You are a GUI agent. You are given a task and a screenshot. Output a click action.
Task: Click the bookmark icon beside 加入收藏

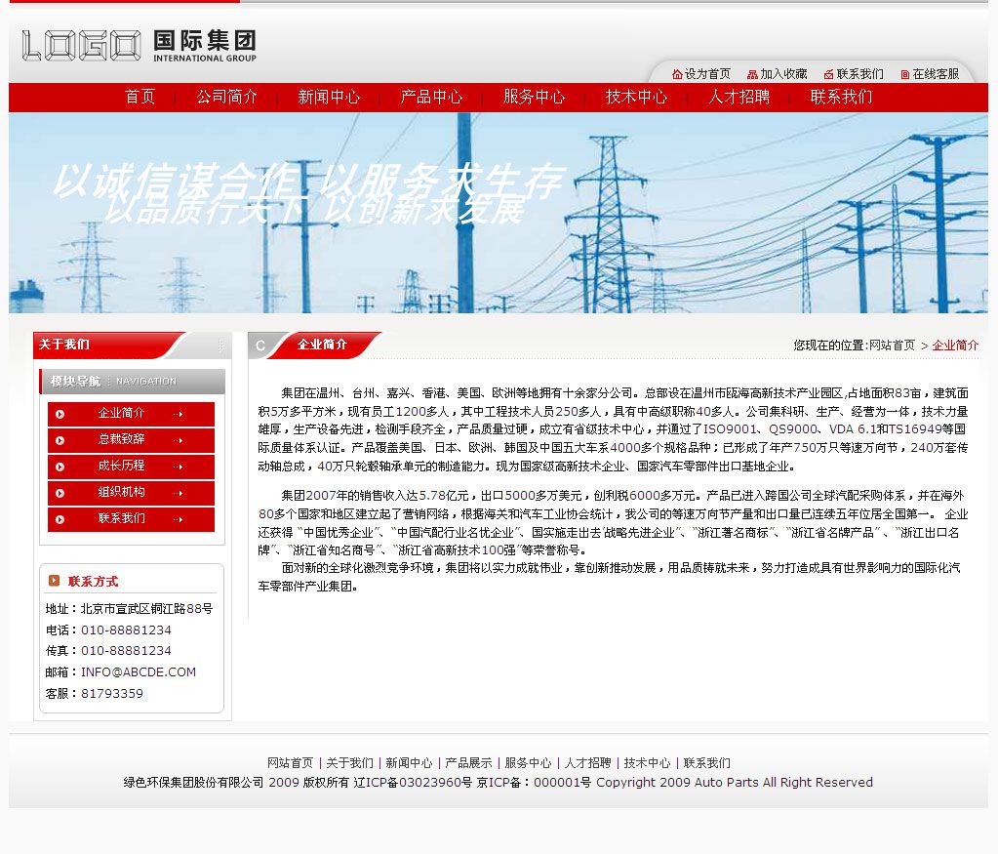click(x=752, y=74)
